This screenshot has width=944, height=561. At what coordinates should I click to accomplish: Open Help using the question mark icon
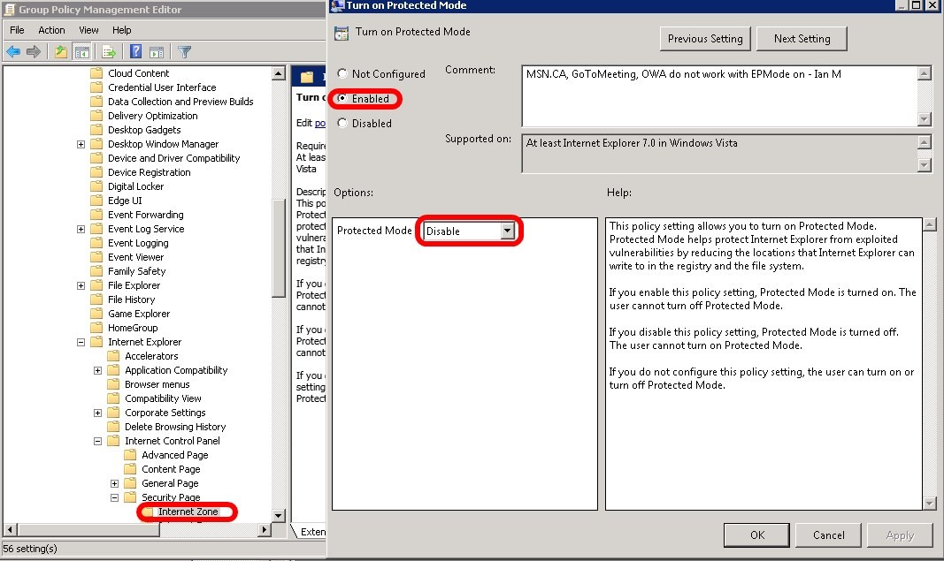pos(135,51)
